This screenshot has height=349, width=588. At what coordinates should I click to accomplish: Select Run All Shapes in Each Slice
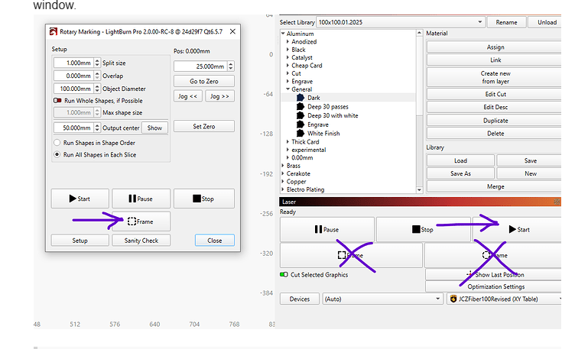pyautogui.click(x=57, y=155)
